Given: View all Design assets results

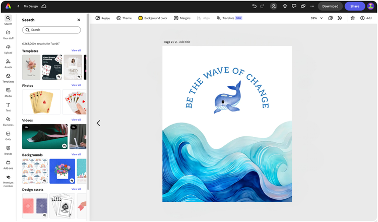Looking at the screenshot, I should [x=76, y=189].
